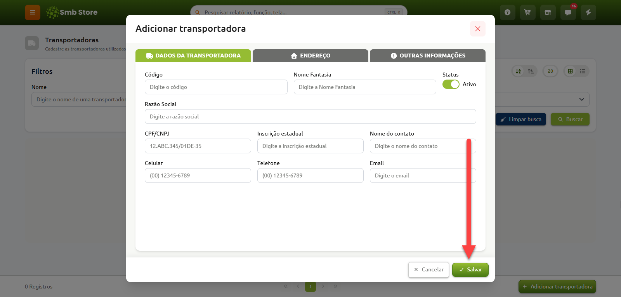
Task: Go to the previous page
Action: (x=298, y=287)
